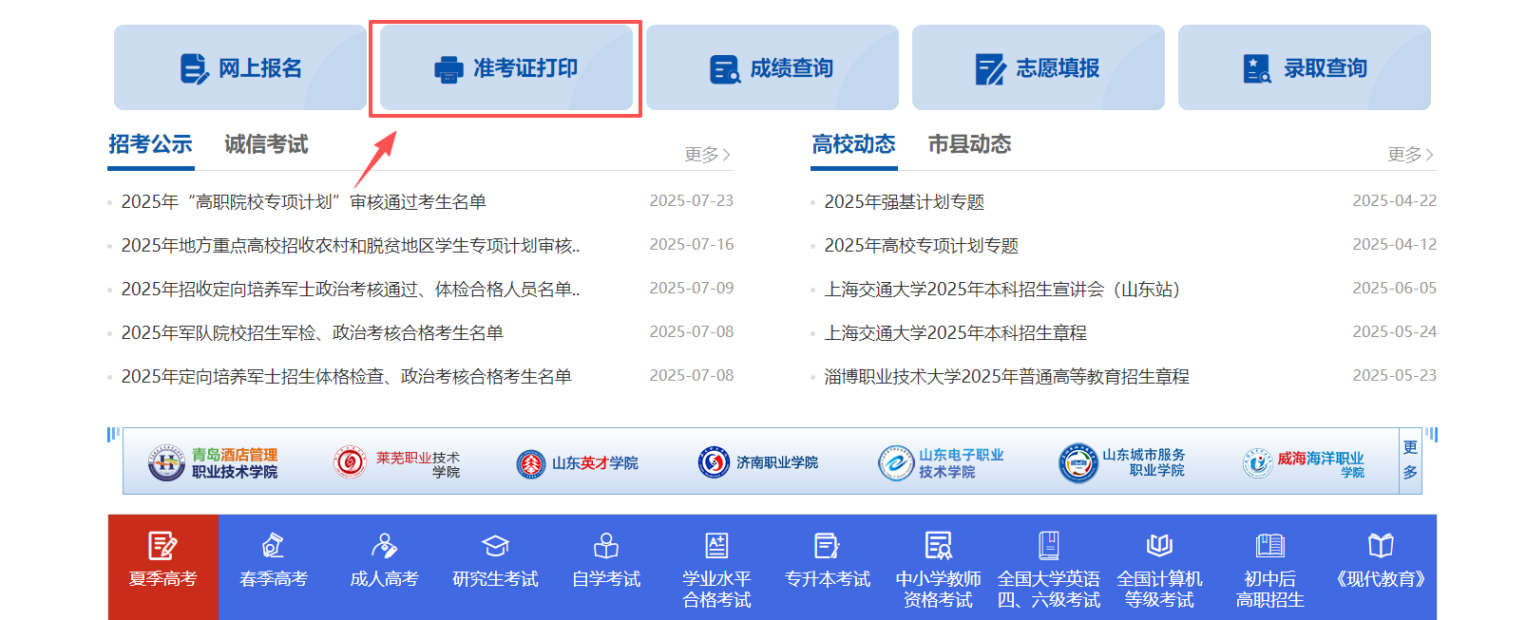
Task: Click date 2025-04-22 in 高校动态 list
Action: click(x=1395, y=201)
